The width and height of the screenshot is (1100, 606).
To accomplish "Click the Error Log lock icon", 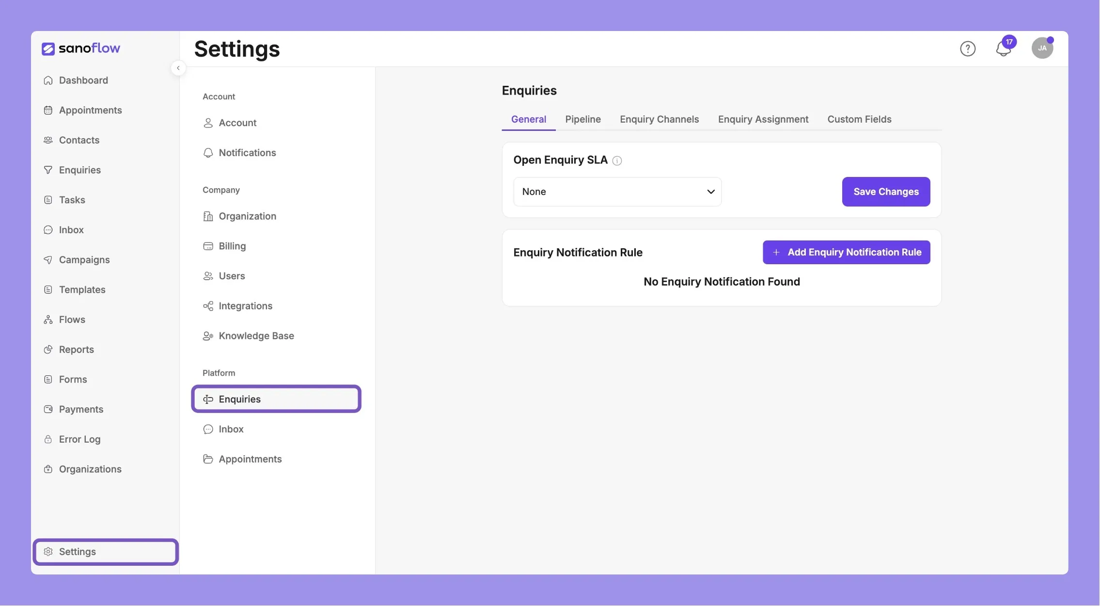I will click(48, 439).
